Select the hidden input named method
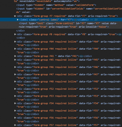The width and height of the screenshot is (122, 127). pyautogui.click(x=56, y=5)
